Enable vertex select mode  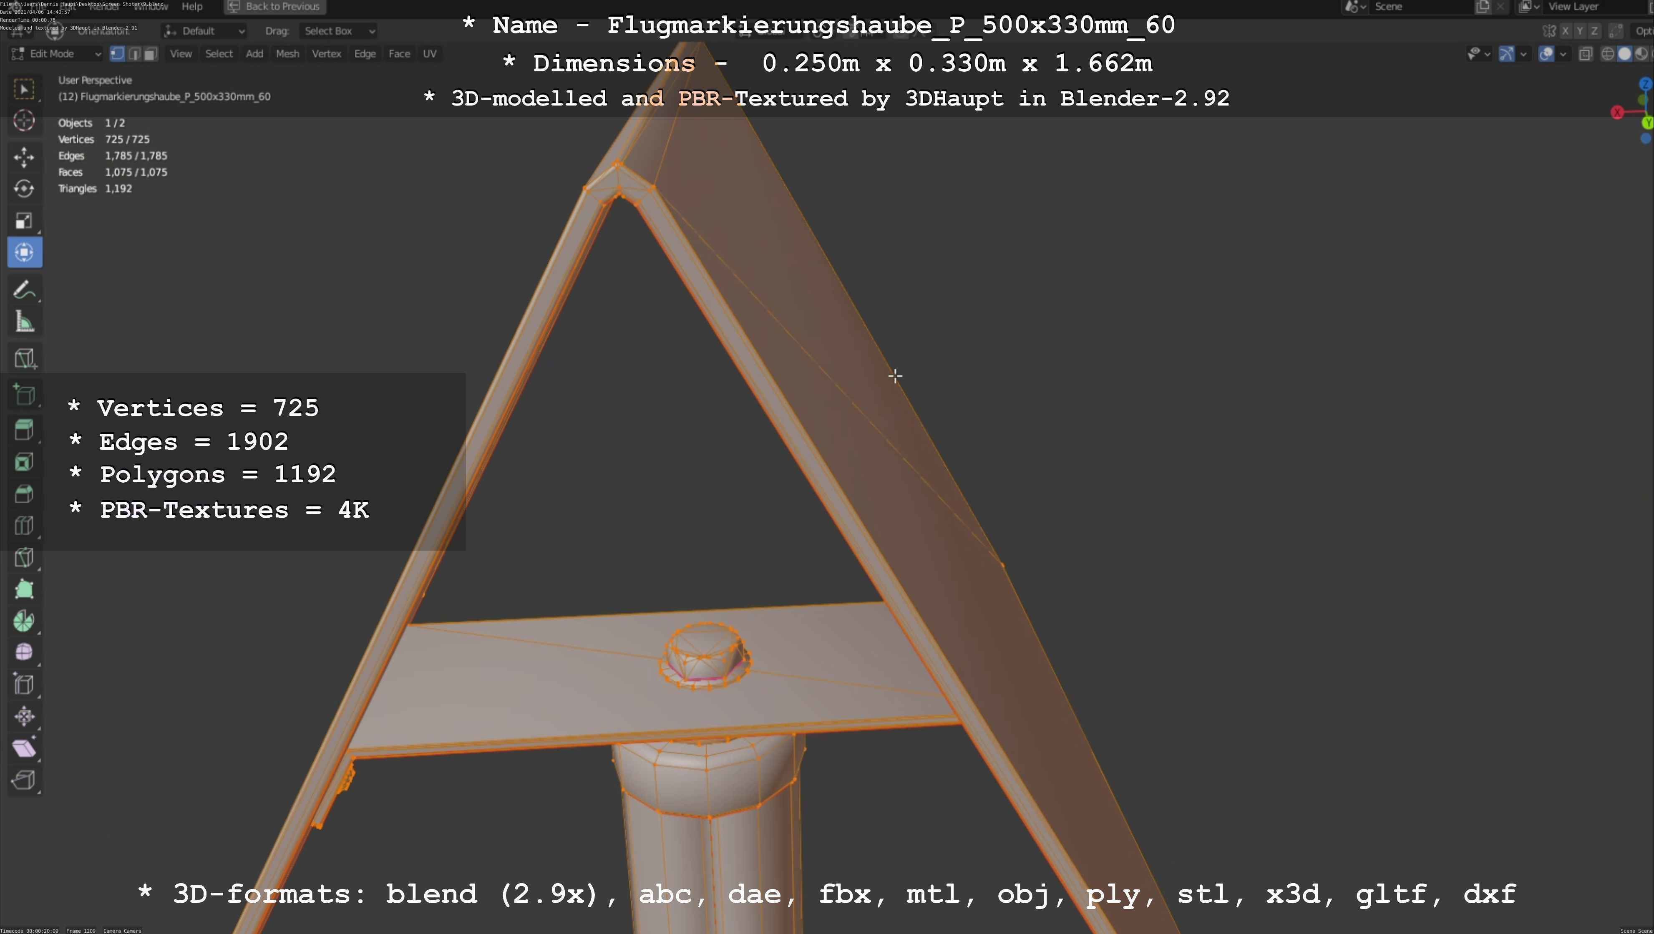117,54
